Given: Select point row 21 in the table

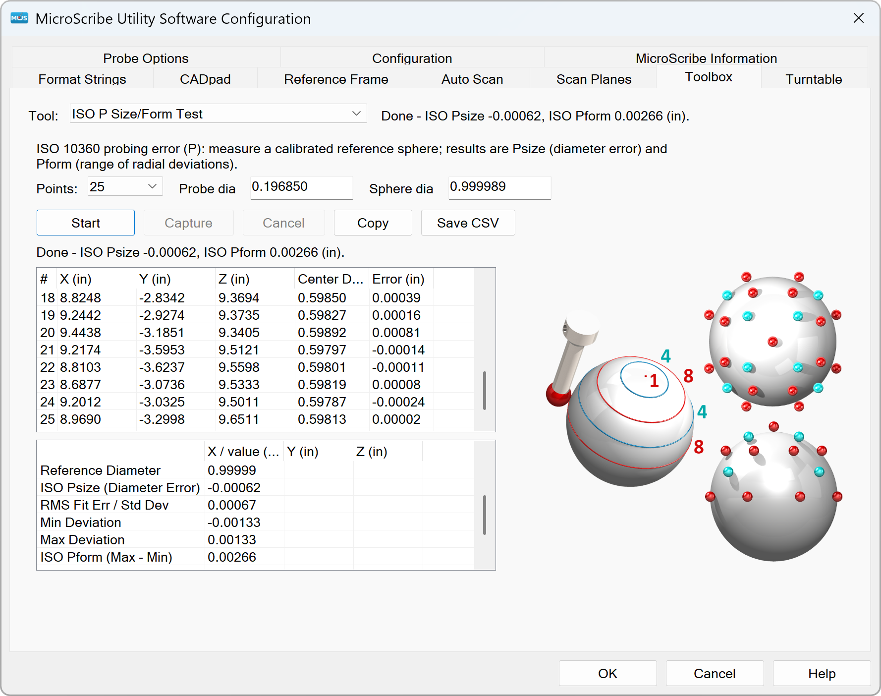Looking at the screenshot, I should tap(255, 349).
